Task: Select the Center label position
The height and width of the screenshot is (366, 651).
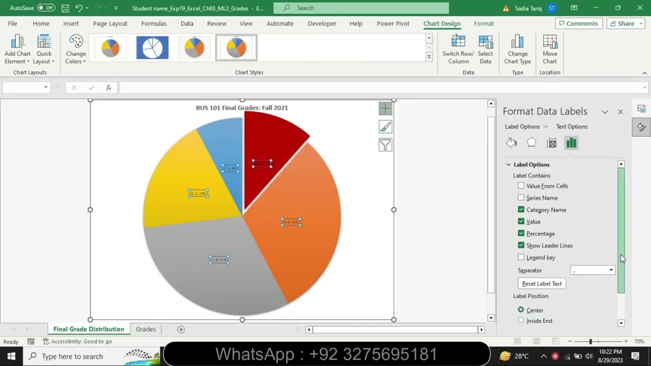Action: pos(521,310)
